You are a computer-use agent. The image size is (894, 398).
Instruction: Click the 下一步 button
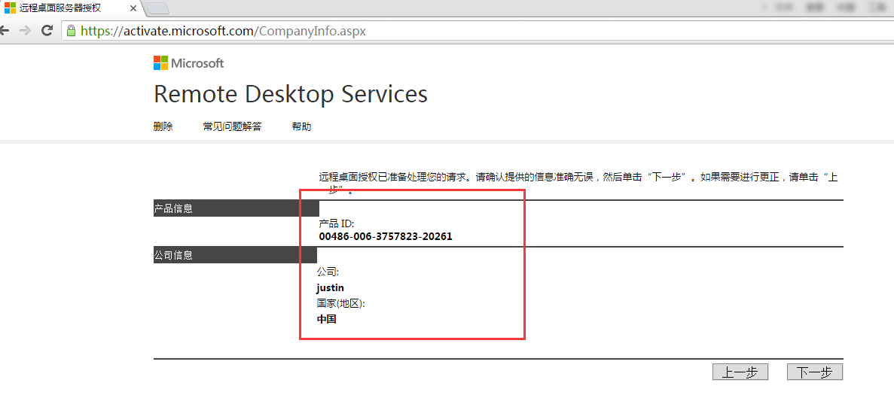click(815, 372)
